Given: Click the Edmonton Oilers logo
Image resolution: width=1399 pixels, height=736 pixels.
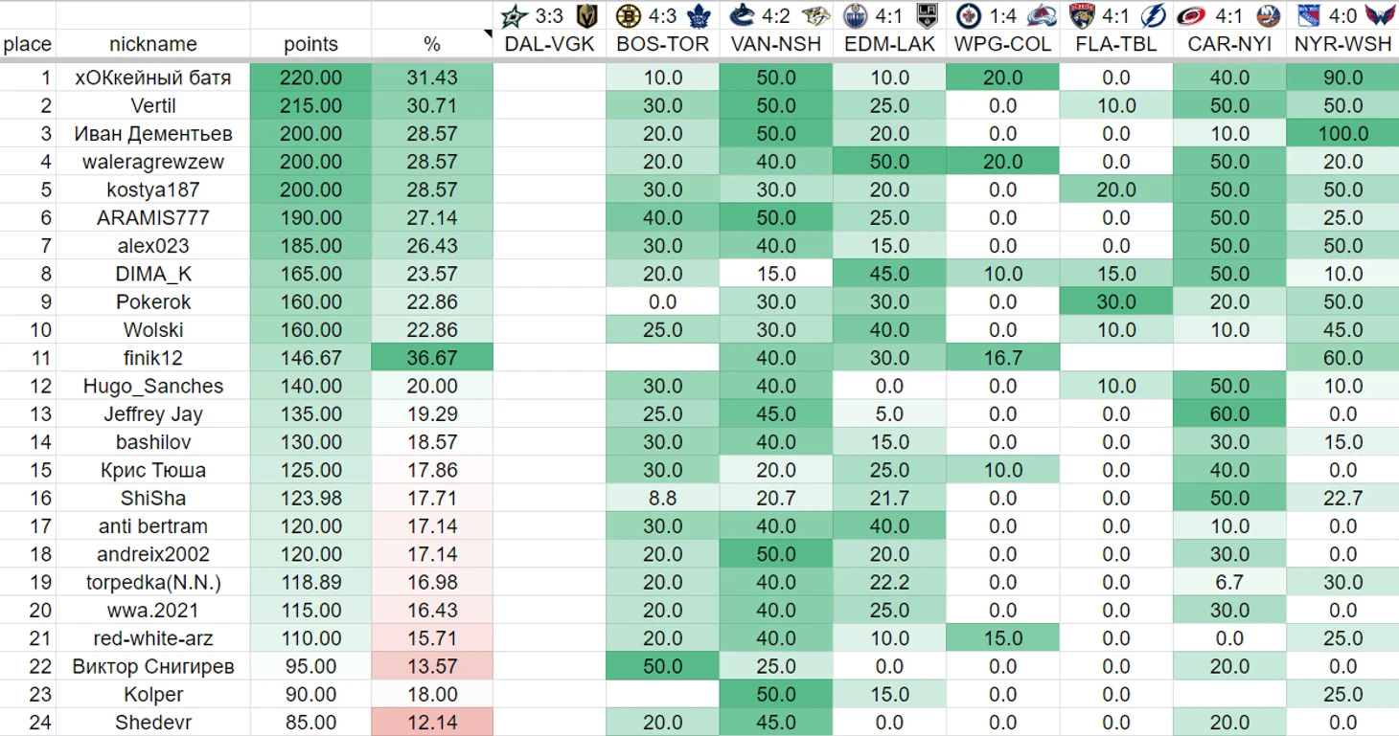Looking at the screenshot, I should pyautogui.click(x=855, y=15).
